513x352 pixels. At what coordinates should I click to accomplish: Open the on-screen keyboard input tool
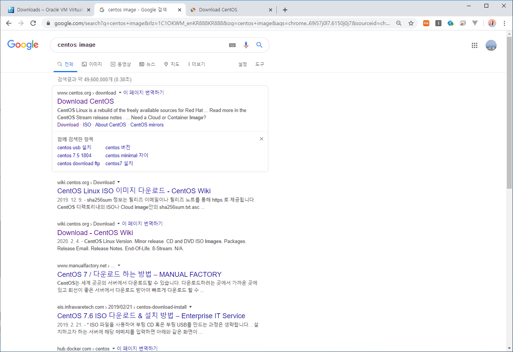click(x=232, y=45)
